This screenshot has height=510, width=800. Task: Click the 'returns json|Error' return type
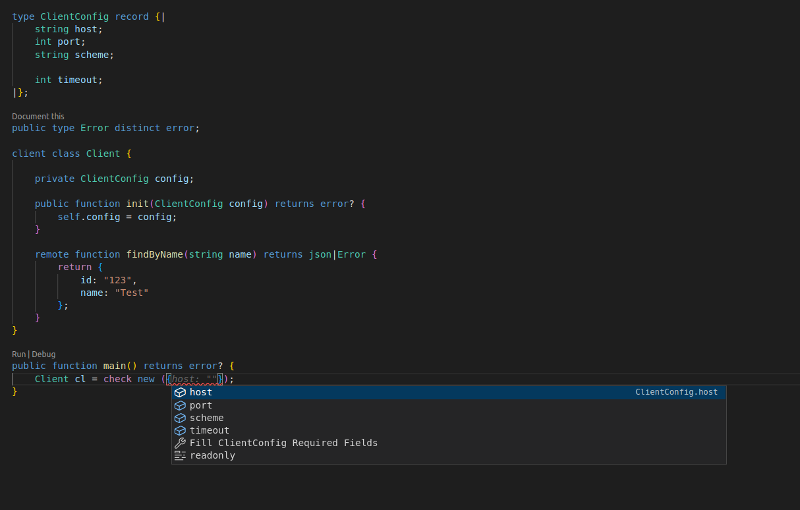coord(314,254)
